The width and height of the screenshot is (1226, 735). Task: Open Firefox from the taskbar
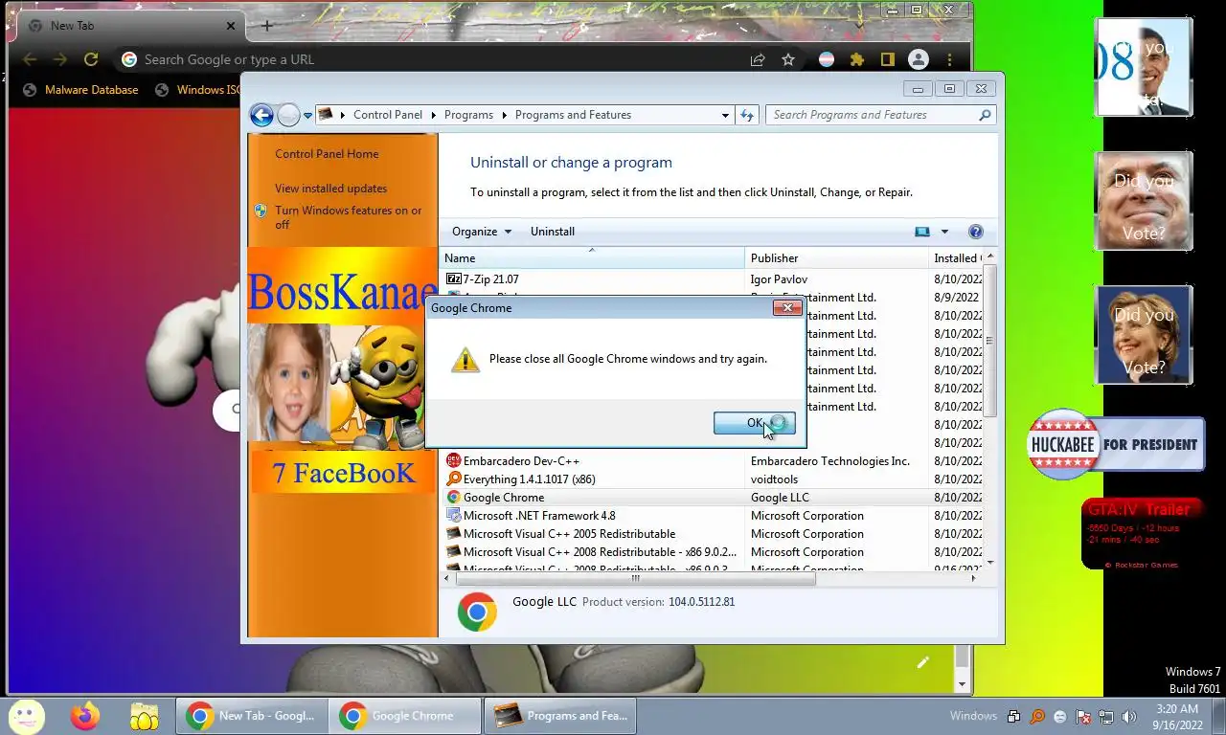point(85,716)
